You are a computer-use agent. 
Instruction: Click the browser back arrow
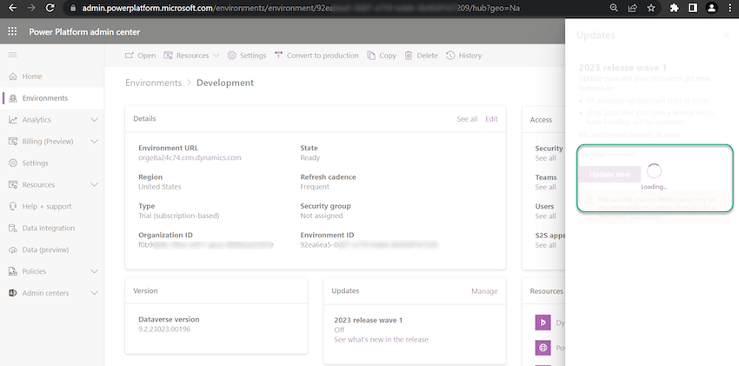pyautogui.click(x=13, y=8)
